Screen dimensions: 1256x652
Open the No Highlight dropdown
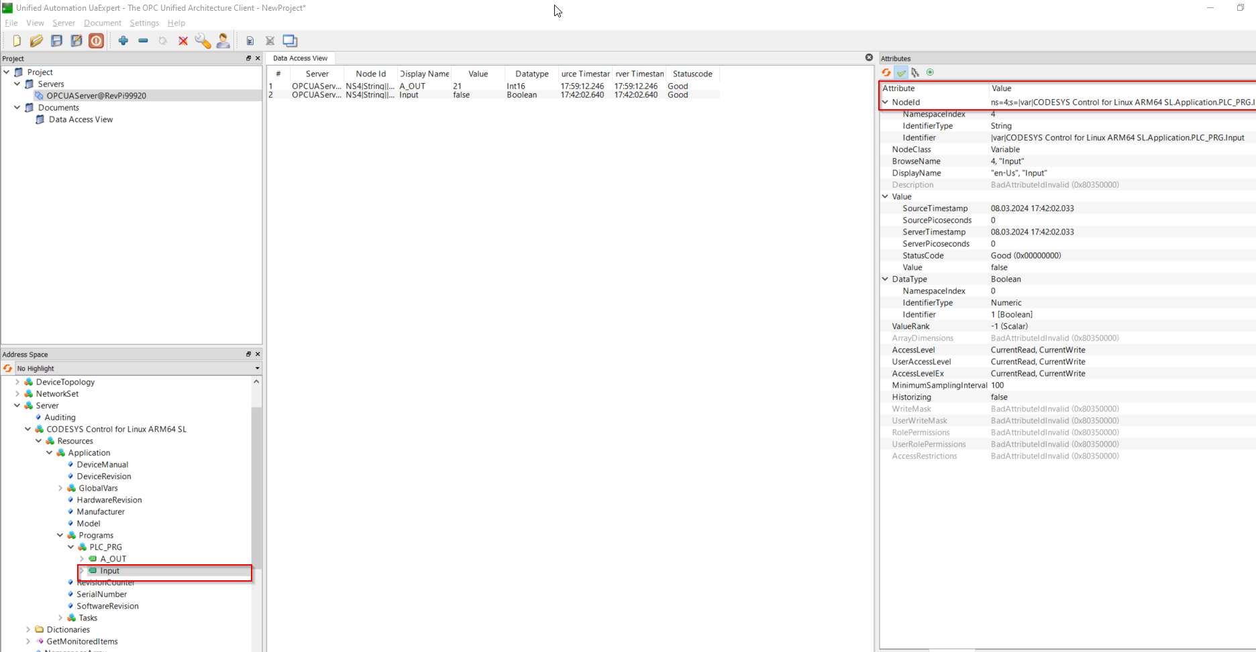pos(256,368)
